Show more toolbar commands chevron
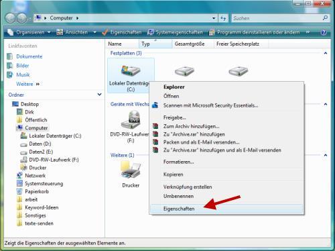 308,32
